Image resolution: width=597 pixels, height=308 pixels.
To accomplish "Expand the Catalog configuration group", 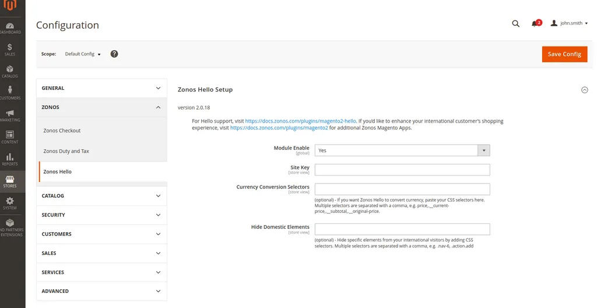I will coord(101,195).
